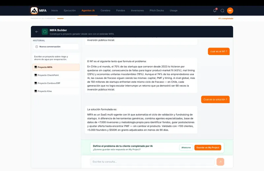Click the icon next to Proyecto MIFA
The width and height of the screenshot is (264, 171).
[36, 67]
